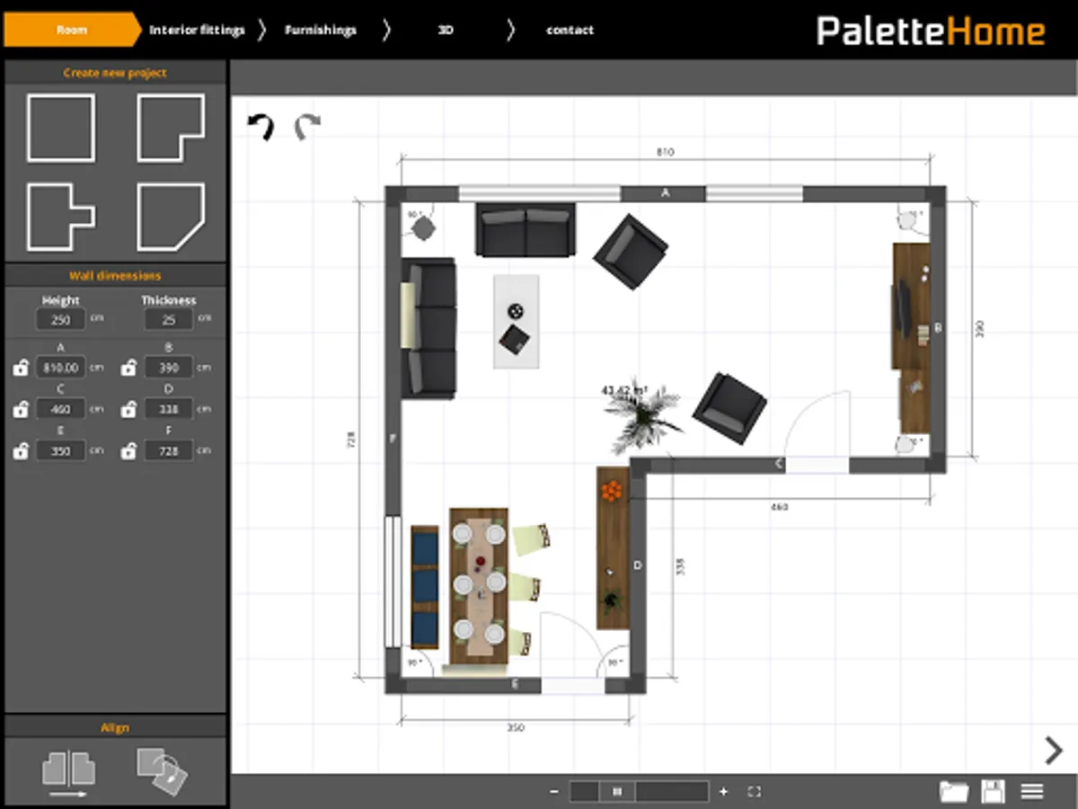Click the 728 dimension label
Screen dimensions: 1078x809
[351, 440]
